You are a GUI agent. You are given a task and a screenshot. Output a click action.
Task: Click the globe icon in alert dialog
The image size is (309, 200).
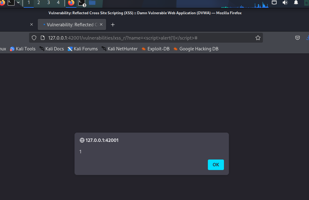(82, 140)
